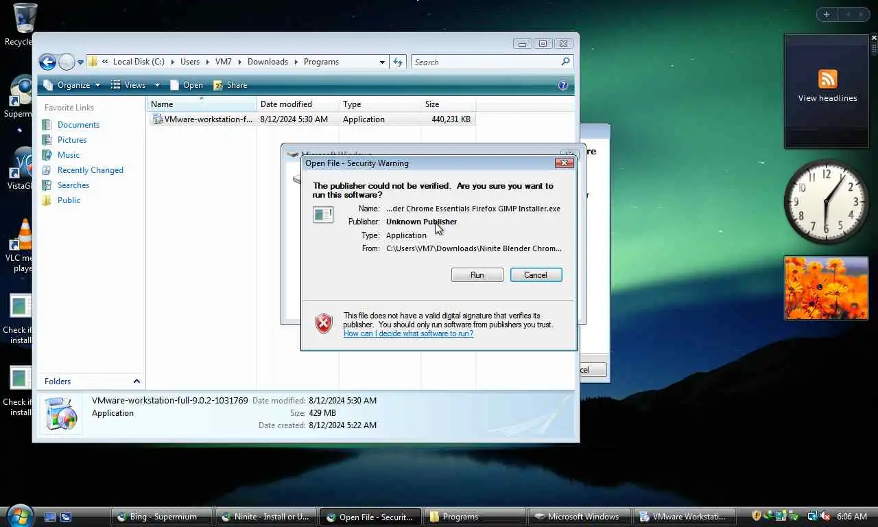Screen dimensions: 878x527
Task: Open the Organize menu
Action: click(x=72, y=85)
